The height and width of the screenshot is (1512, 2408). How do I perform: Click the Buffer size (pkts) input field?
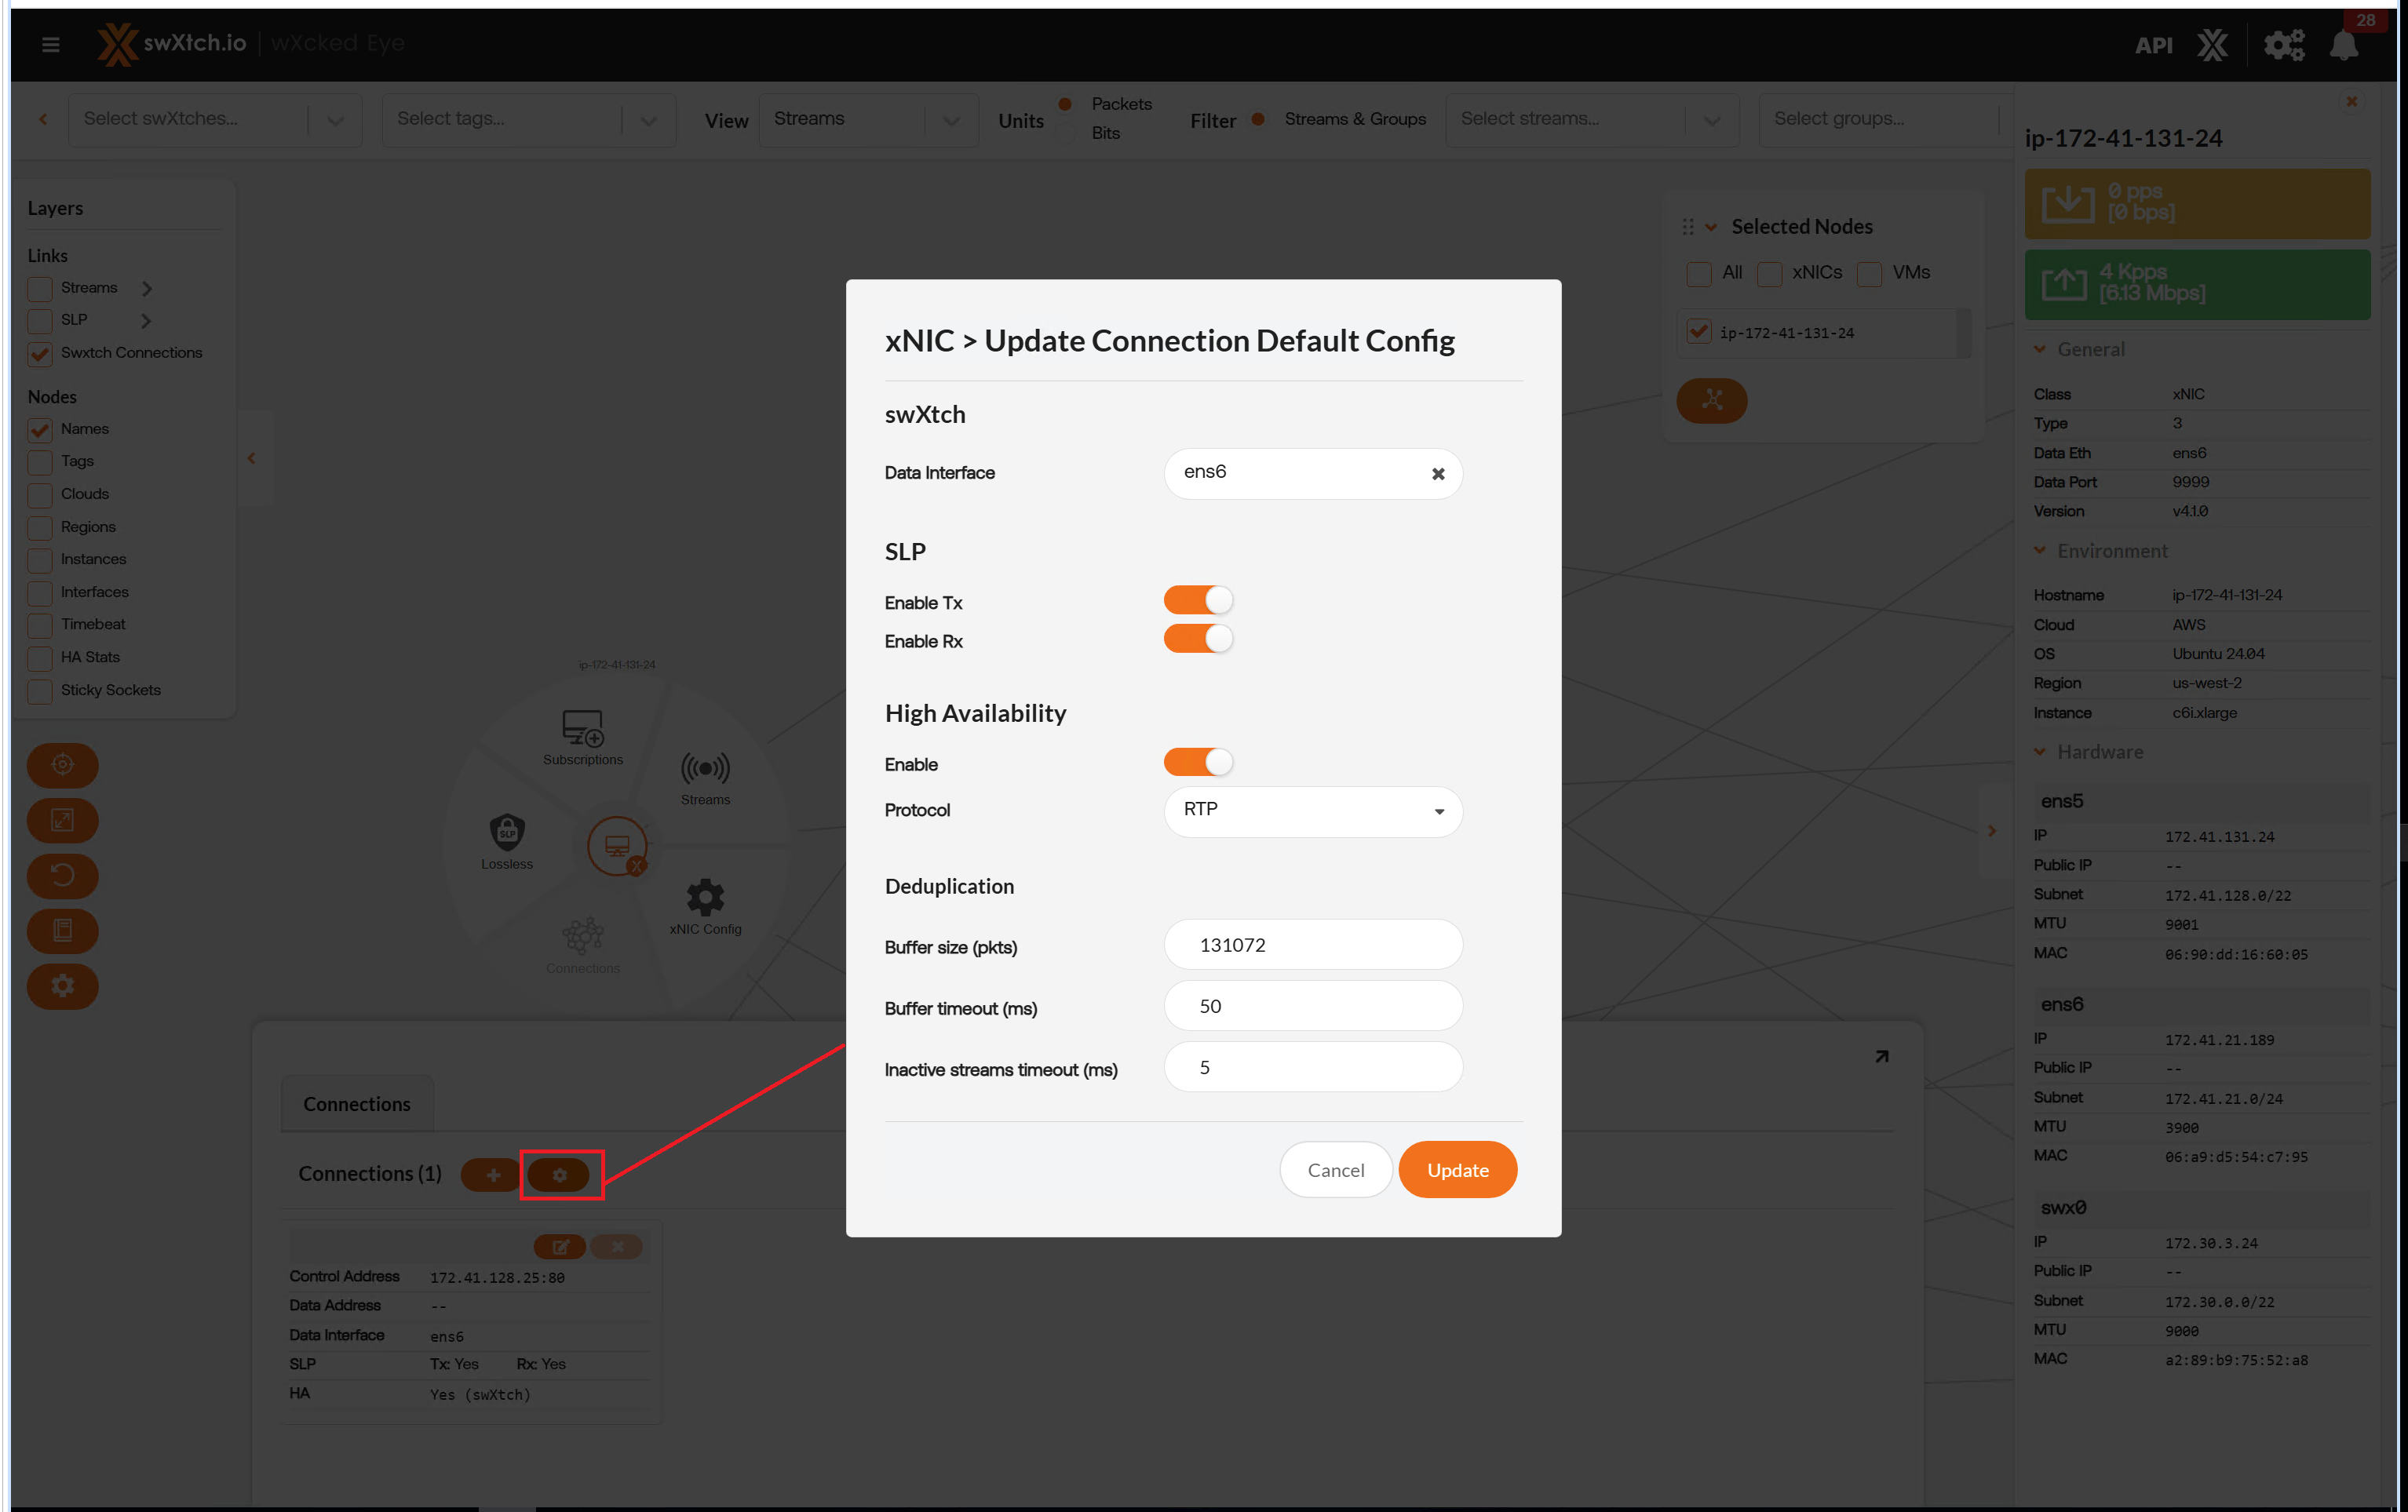(x=1312, y=945)
